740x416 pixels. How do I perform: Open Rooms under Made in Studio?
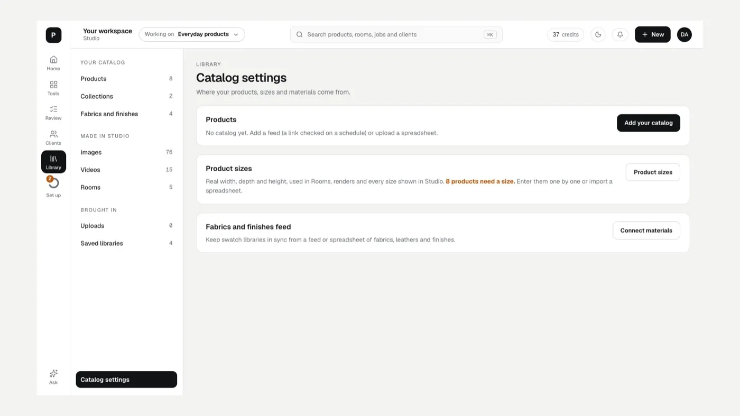(x=126, y=187)
